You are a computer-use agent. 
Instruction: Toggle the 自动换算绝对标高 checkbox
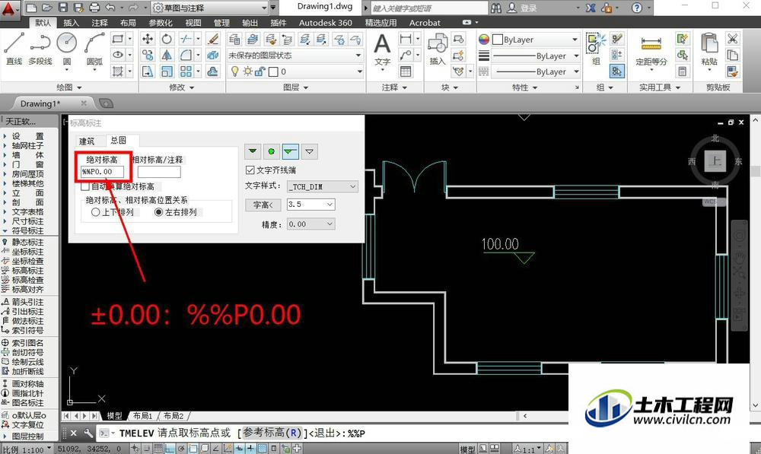click(85, 186)
